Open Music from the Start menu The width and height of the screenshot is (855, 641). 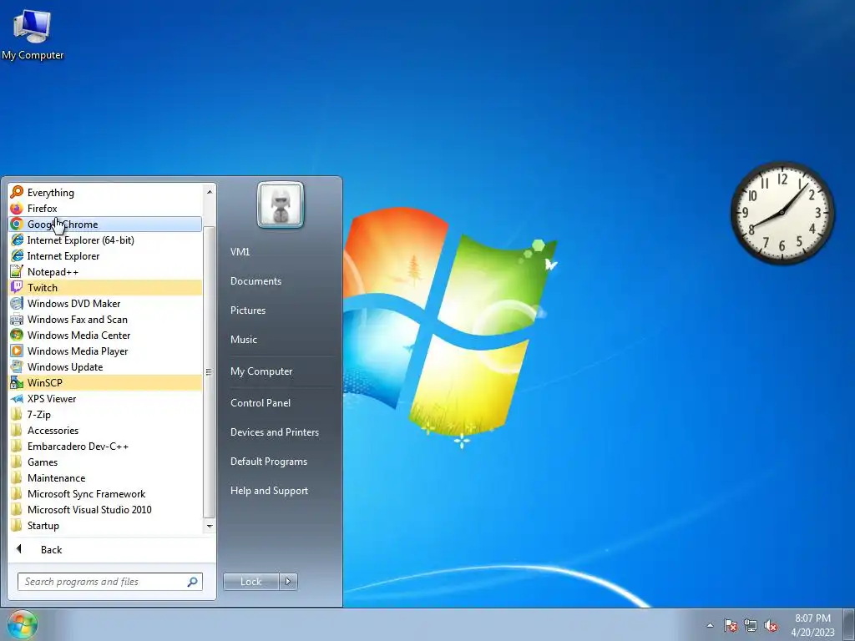[243, 340]
